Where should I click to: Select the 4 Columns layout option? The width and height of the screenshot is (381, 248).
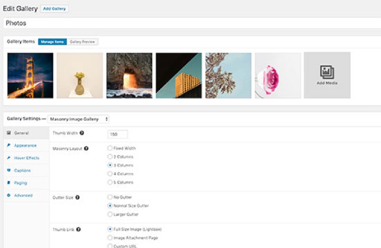coord(110,174)
